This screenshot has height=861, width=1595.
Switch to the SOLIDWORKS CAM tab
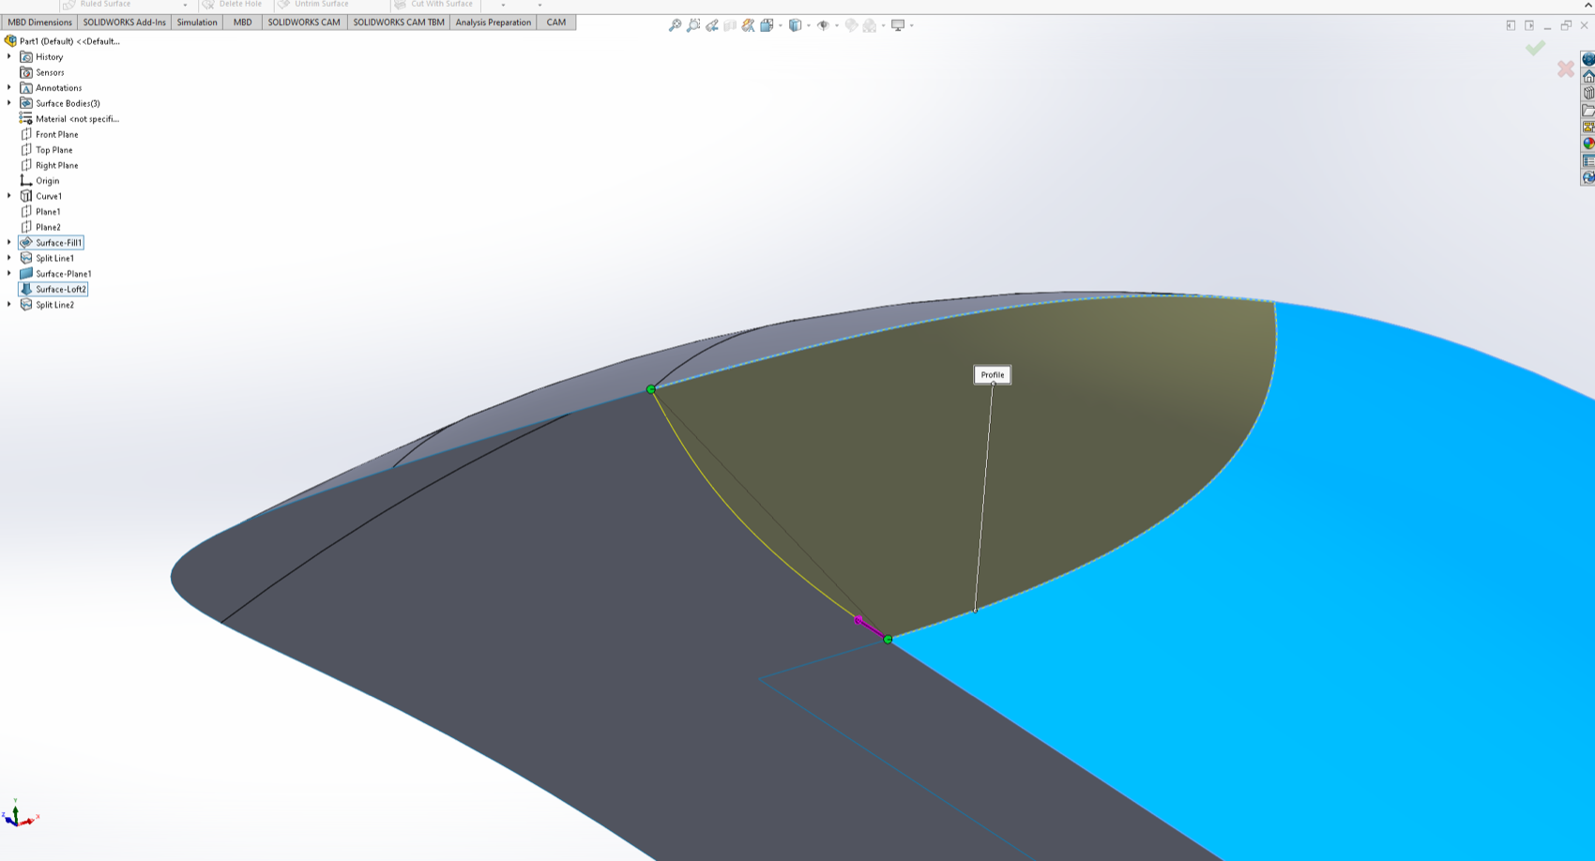(x=304, y=23)
